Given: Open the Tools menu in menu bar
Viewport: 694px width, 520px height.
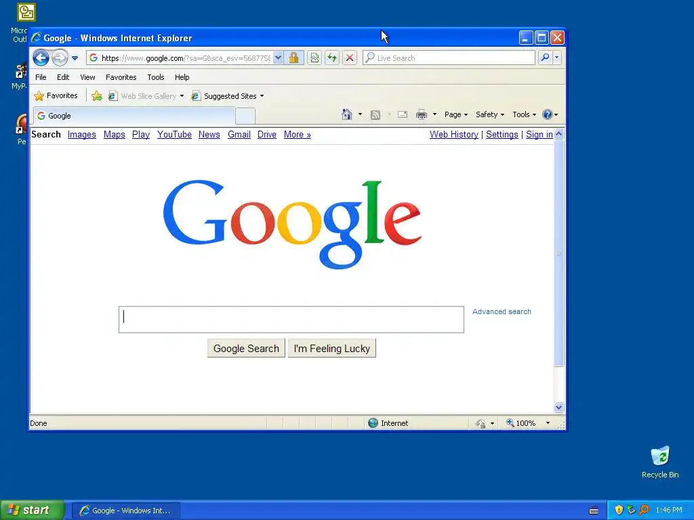Looking at the screenshot, I should click(156, 77).
